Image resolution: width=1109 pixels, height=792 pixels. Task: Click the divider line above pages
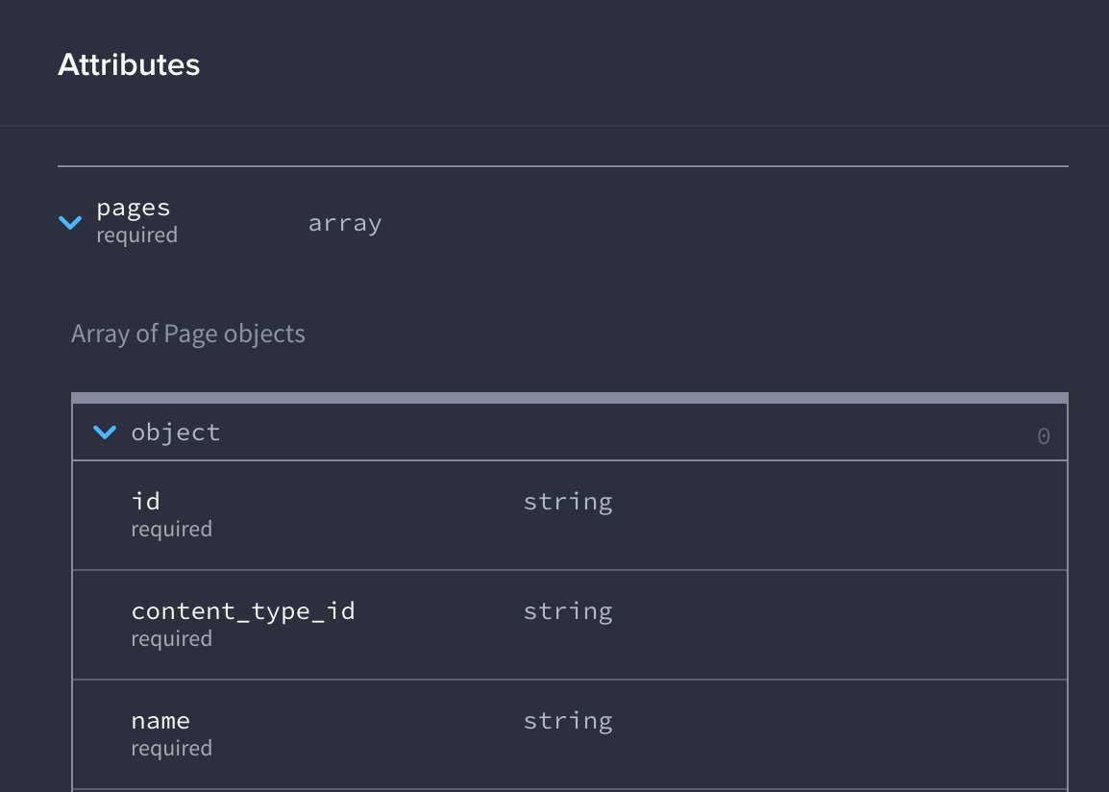[562, 166]
